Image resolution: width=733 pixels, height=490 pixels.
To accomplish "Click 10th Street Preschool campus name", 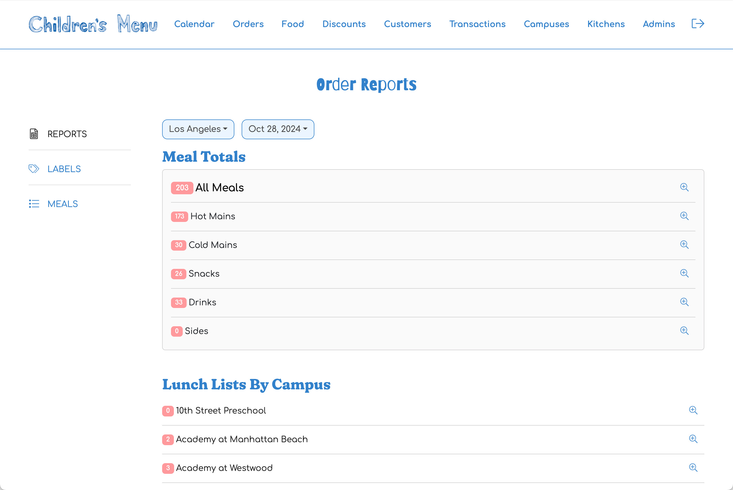I will [221, 411].
